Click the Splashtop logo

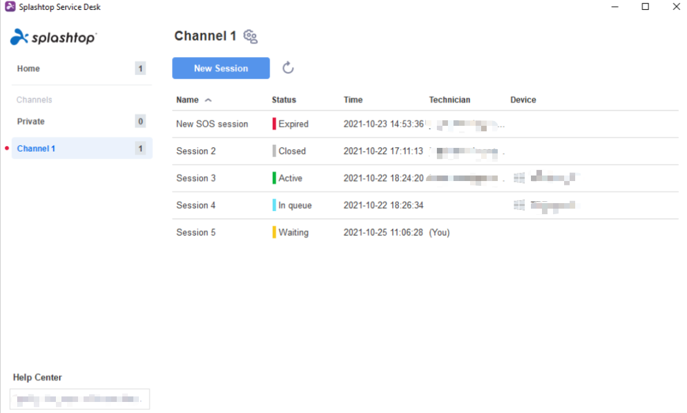pos(53,37)
